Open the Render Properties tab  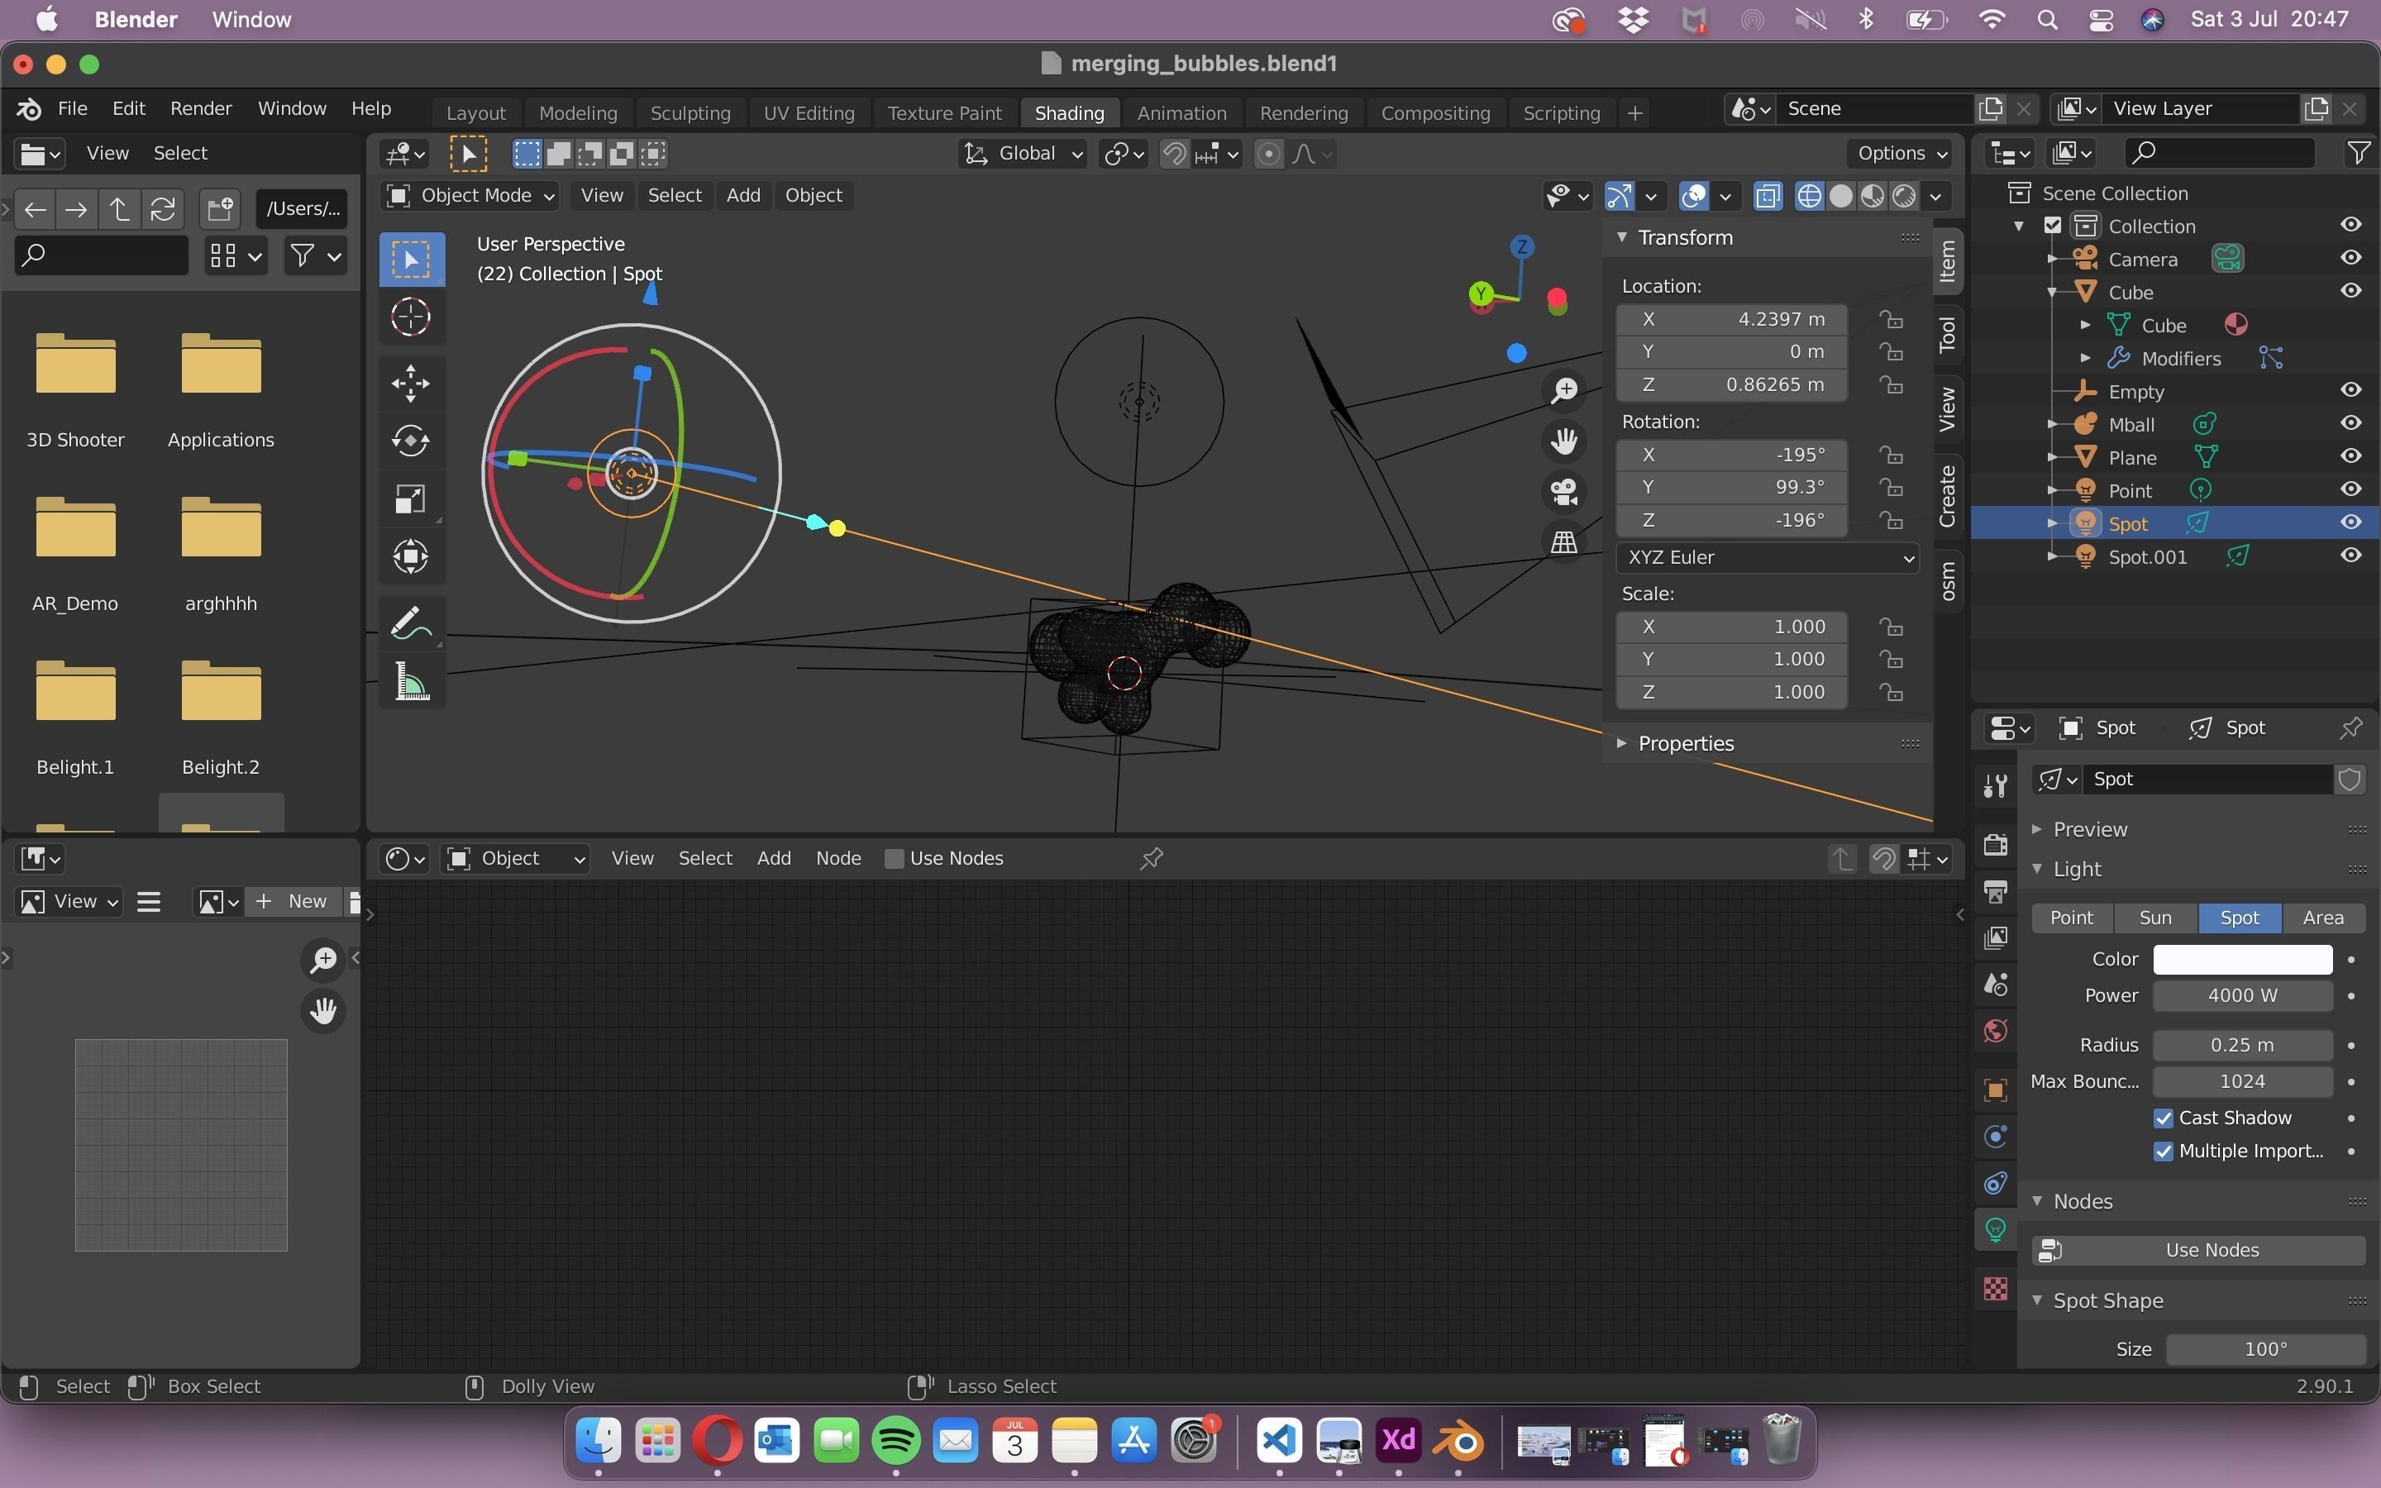pyautogui.click(x=1995, y=844)
